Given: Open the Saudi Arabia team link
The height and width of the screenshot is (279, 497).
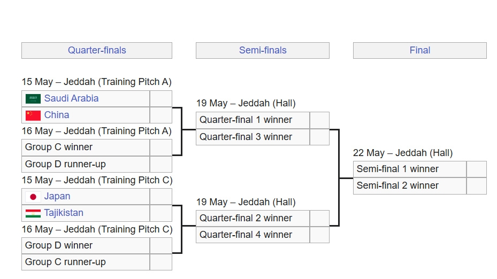Looking at the screenshot, I should pyautogui.click(x=71, y=98).
